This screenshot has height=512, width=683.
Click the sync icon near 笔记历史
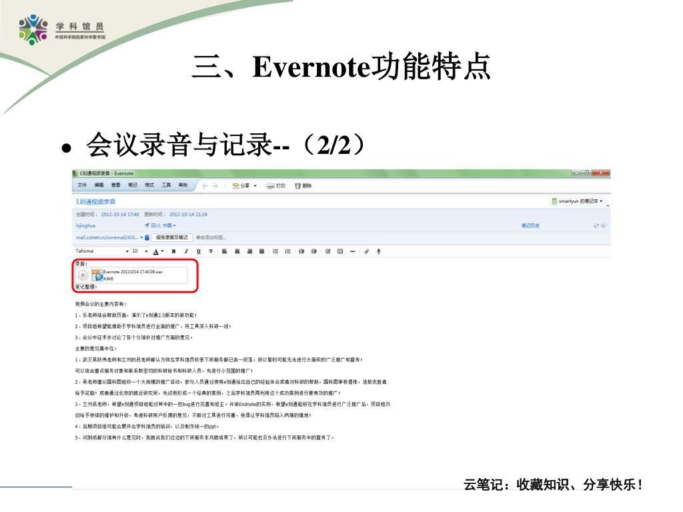point(596,226)
